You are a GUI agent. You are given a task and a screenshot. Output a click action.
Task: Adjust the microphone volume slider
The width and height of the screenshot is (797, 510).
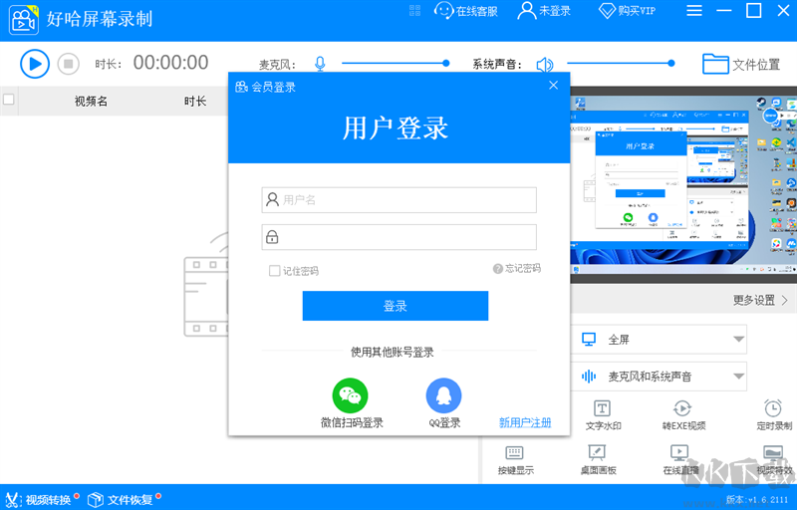(396, 63)
